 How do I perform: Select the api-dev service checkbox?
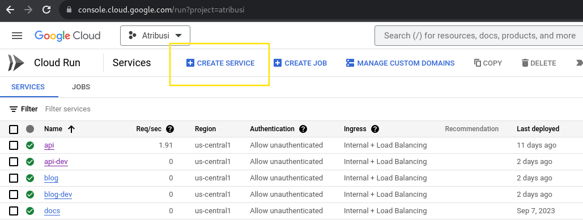pos(14,162)
